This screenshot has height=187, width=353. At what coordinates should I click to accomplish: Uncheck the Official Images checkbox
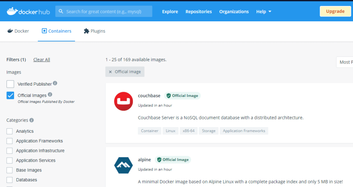tap(10, 95)
